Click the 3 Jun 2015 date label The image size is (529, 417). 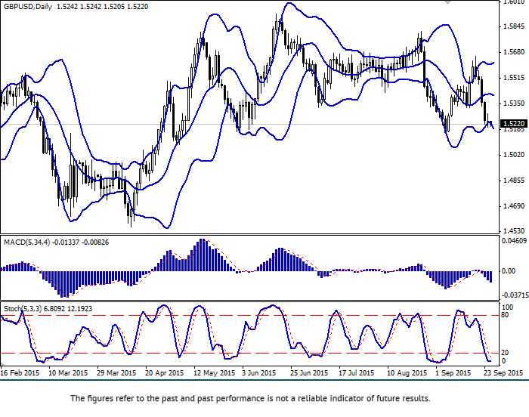pos(258,373)
